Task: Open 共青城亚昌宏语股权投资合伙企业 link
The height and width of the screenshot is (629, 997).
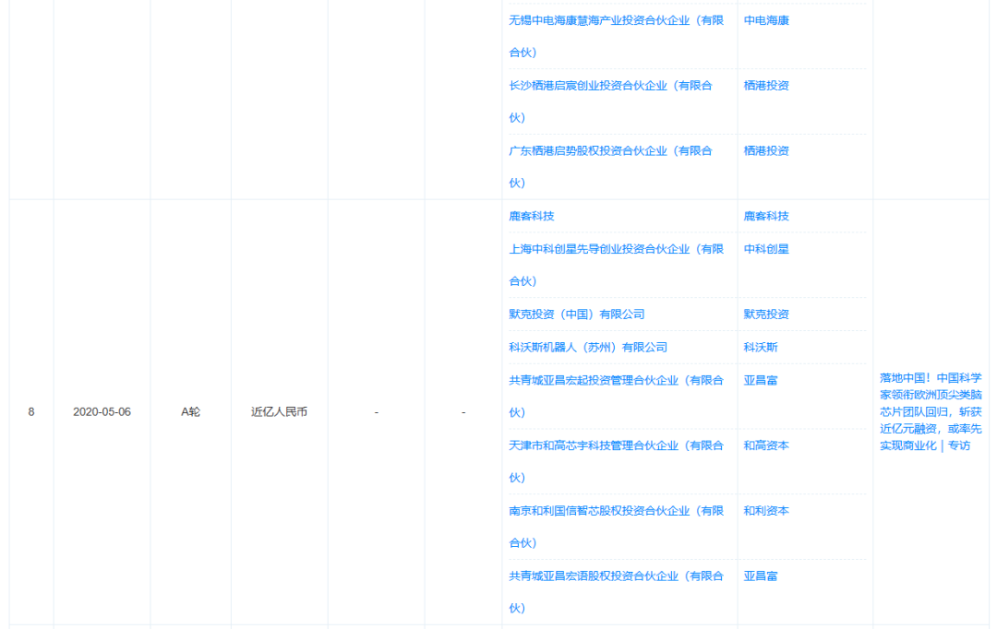Action: pyautogui.click(x=616, y=592)
